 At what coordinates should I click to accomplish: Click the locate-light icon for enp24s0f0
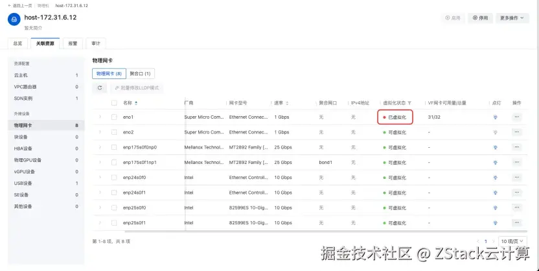click(496, 178)
